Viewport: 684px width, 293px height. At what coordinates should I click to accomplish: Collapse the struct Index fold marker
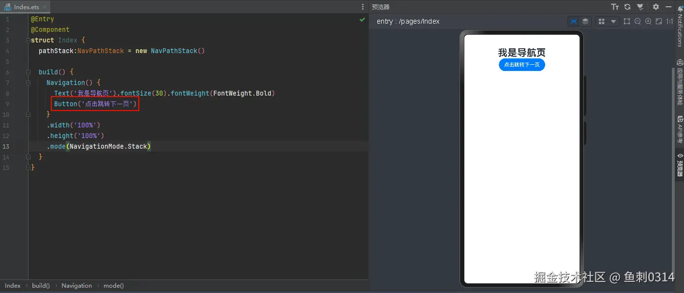pyautogui.click(x=28, y=40)
